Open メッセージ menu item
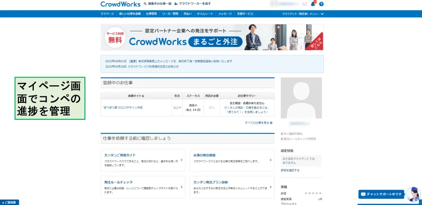 pos(225,14)
